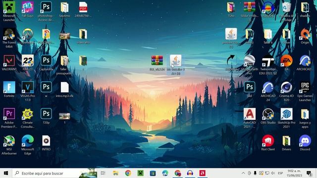Open the notification center

coord(309,173)
